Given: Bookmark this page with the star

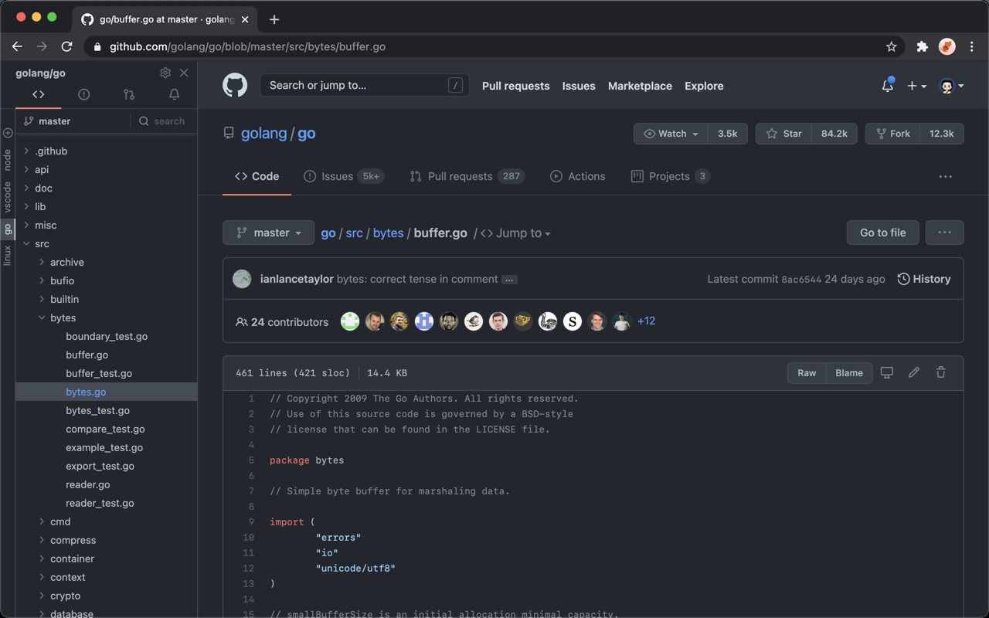Looking at the screenshot, I should tap(891, 46).
